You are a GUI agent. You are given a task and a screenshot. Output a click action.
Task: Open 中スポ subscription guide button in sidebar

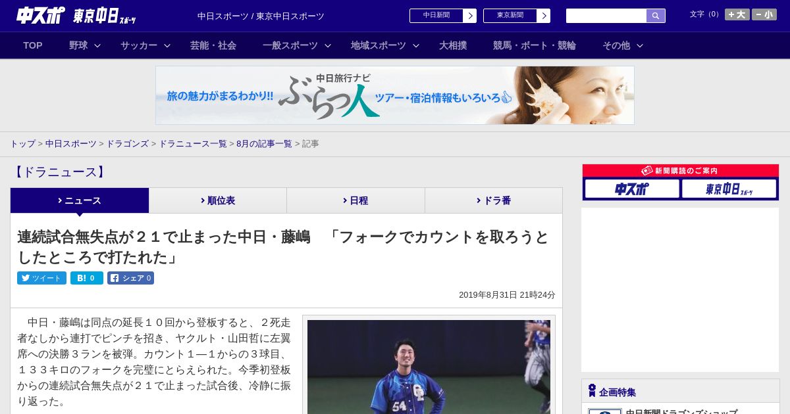(x=632, y=189)
